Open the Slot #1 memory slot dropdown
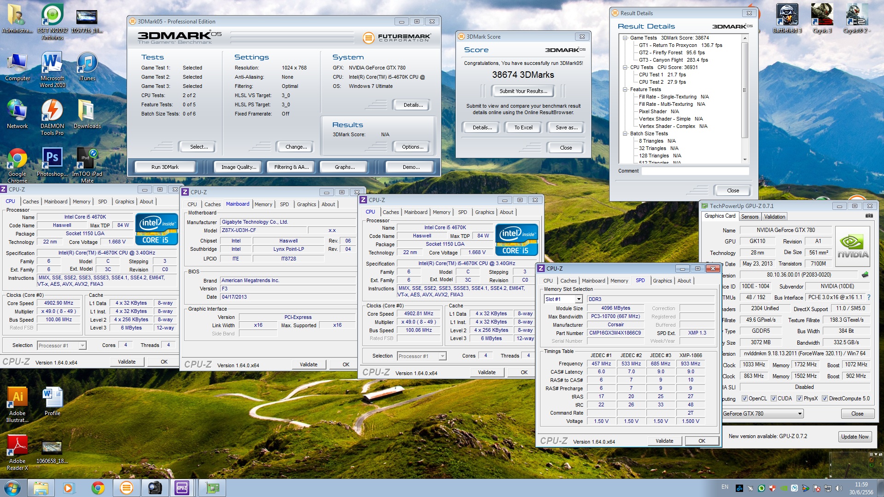Screen dimensions: 884x497 (x=578, y=299)
